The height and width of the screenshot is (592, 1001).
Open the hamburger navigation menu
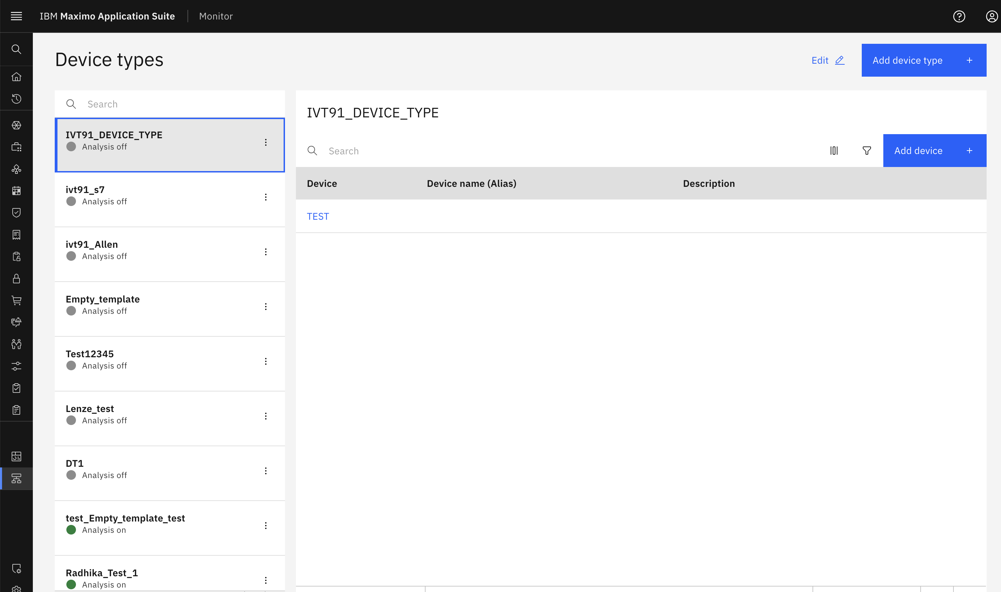point(16,16)
